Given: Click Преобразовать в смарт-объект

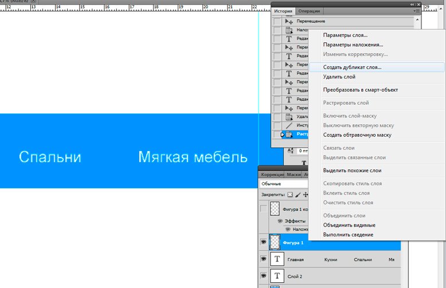Looking at the screenshot, I should point(360,90).
